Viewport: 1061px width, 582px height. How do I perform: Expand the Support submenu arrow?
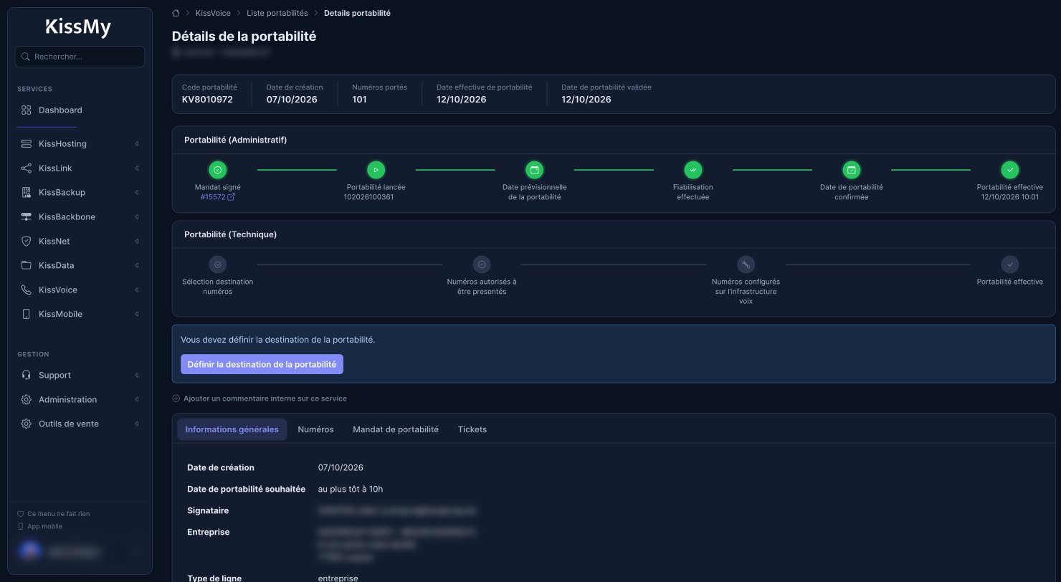136,376
